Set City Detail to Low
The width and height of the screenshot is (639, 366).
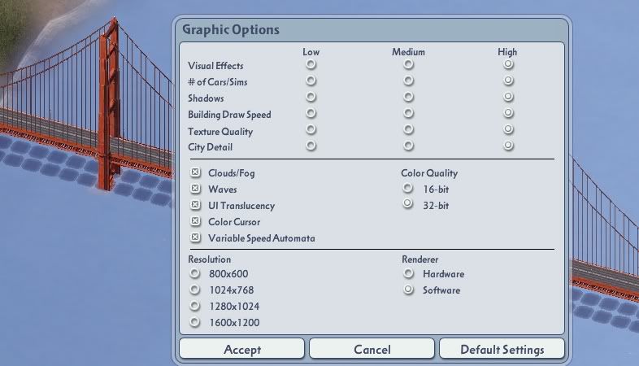tap(311, 146)
